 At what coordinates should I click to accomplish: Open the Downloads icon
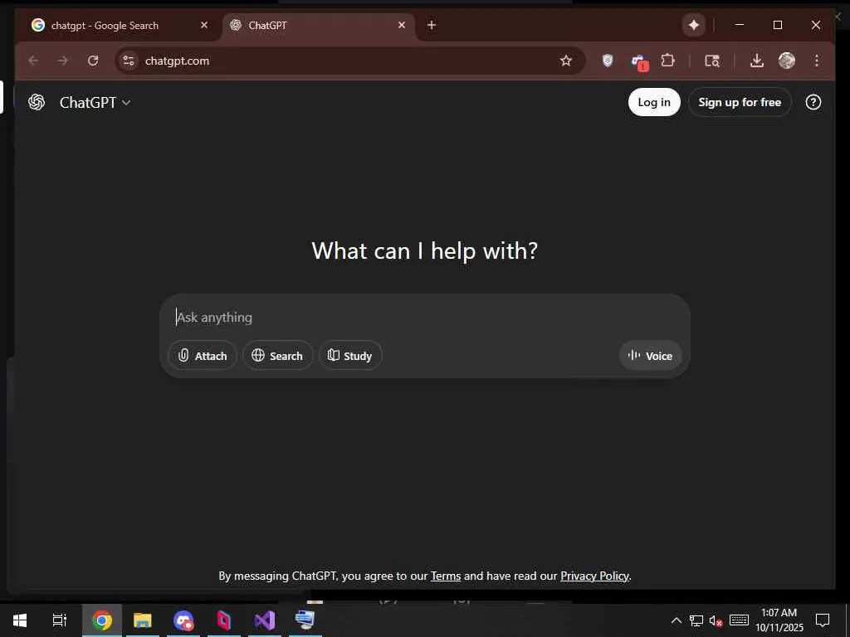pos(757,61)
